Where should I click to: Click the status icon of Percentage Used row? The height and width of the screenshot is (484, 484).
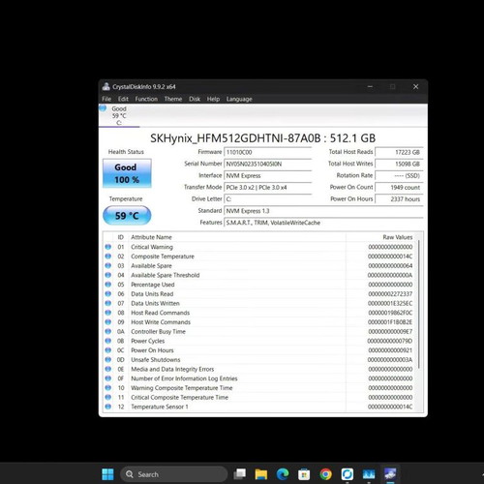[108, 285]
